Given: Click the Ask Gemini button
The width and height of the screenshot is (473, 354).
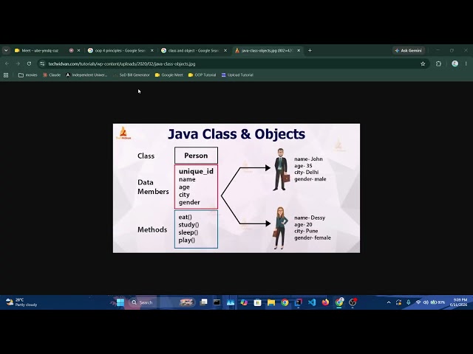Looking at the screenshot, I should pyautogui.click(x=409, y=51).
